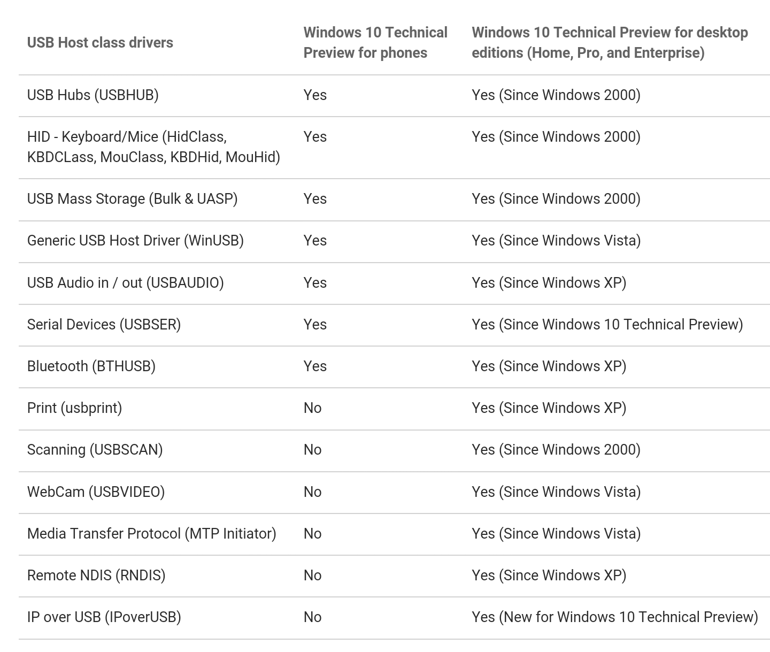Select Media Transfer Protocol (MTP Initiator) cell

(152, 534)
